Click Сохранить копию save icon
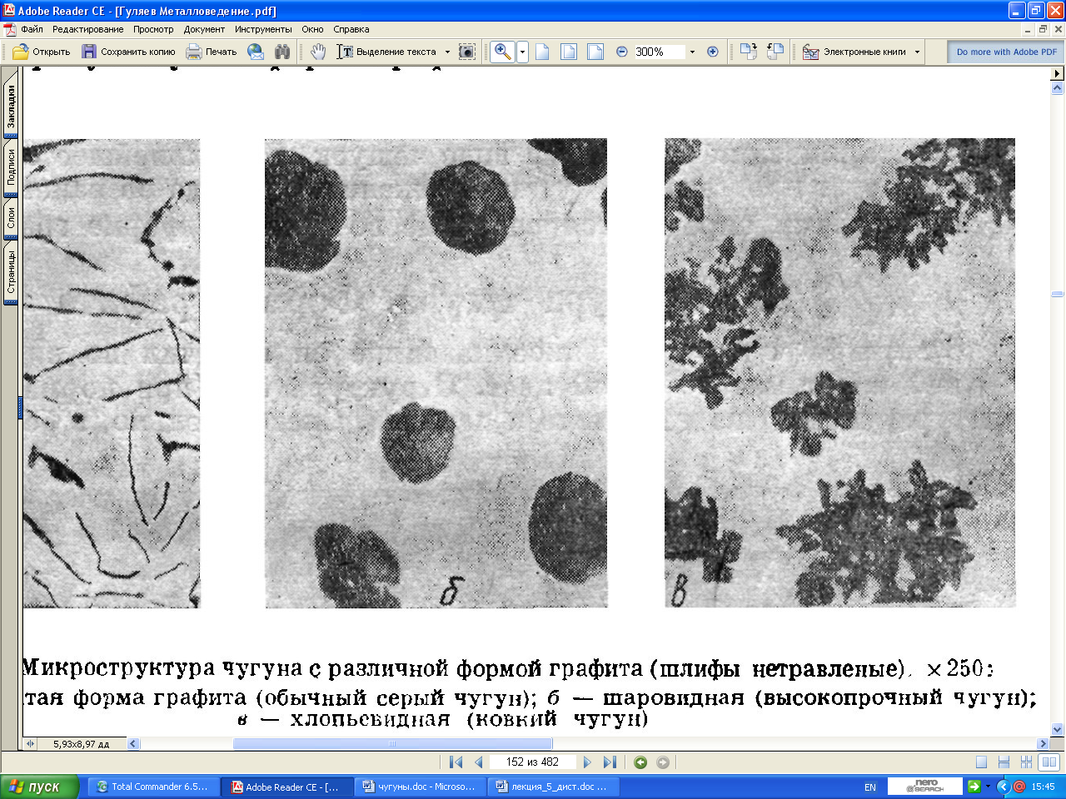Viewport: 1066px width, 799px height. [x=89, y=52]
